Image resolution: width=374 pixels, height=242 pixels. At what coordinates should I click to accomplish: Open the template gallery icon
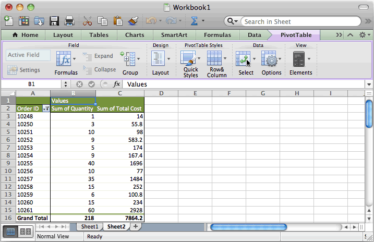[24, 21]
